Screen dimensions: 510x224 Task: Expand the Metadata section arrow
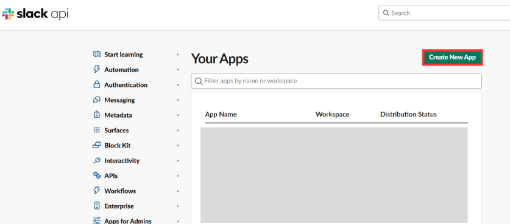(x=178, y=115)
